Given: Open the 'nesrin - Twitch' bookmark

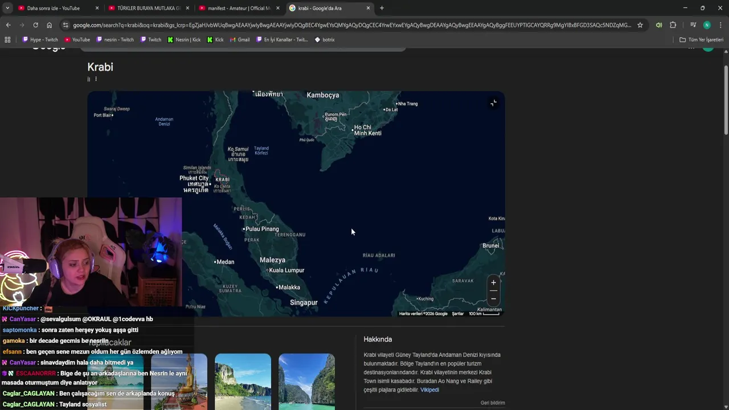Looking at the screenshot, I should click(x=115, y=40).
